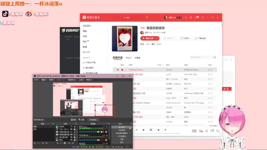267x150 pixels.
Task: Click Stop Streaming button in OBS
Action: pos(121,127)
